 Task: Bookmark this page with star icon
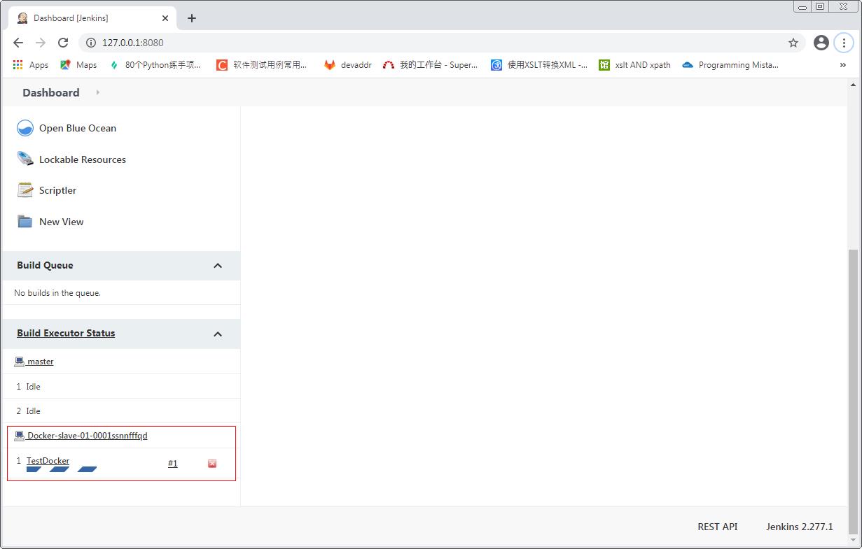coord(793,43)
